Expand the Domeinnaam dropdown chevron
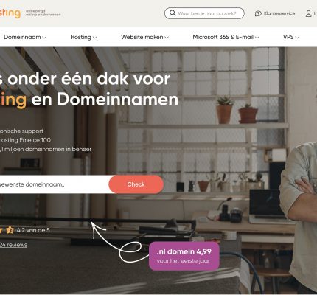This screenshot has width=317, height=295. [44, 38]
